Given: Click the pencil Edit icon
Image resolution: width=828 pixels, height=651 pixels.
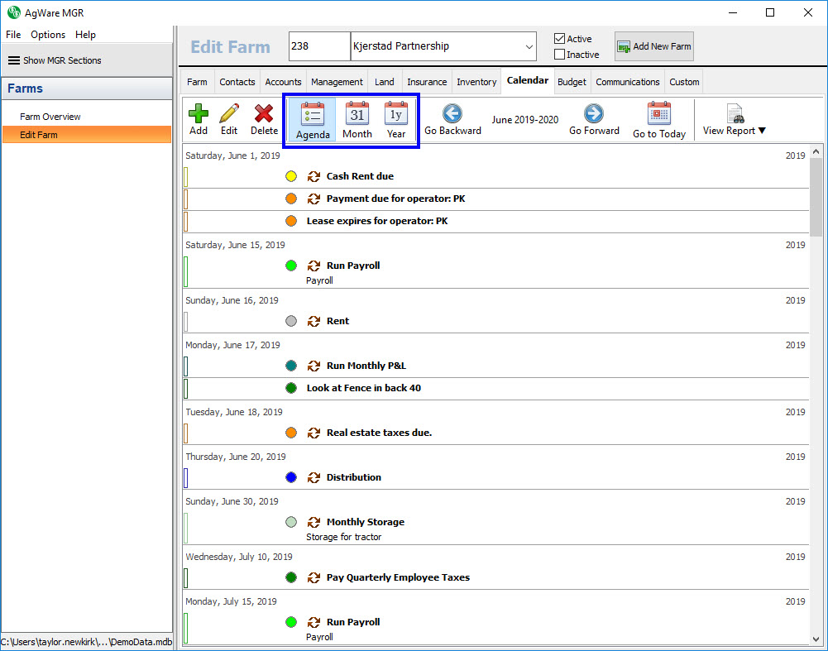Looking at the screenshot, I should click(229, 114).
